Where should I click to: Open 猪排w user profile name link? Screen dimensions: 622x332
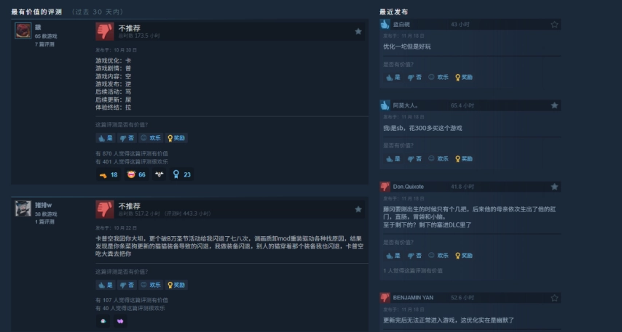click(43, 205)
